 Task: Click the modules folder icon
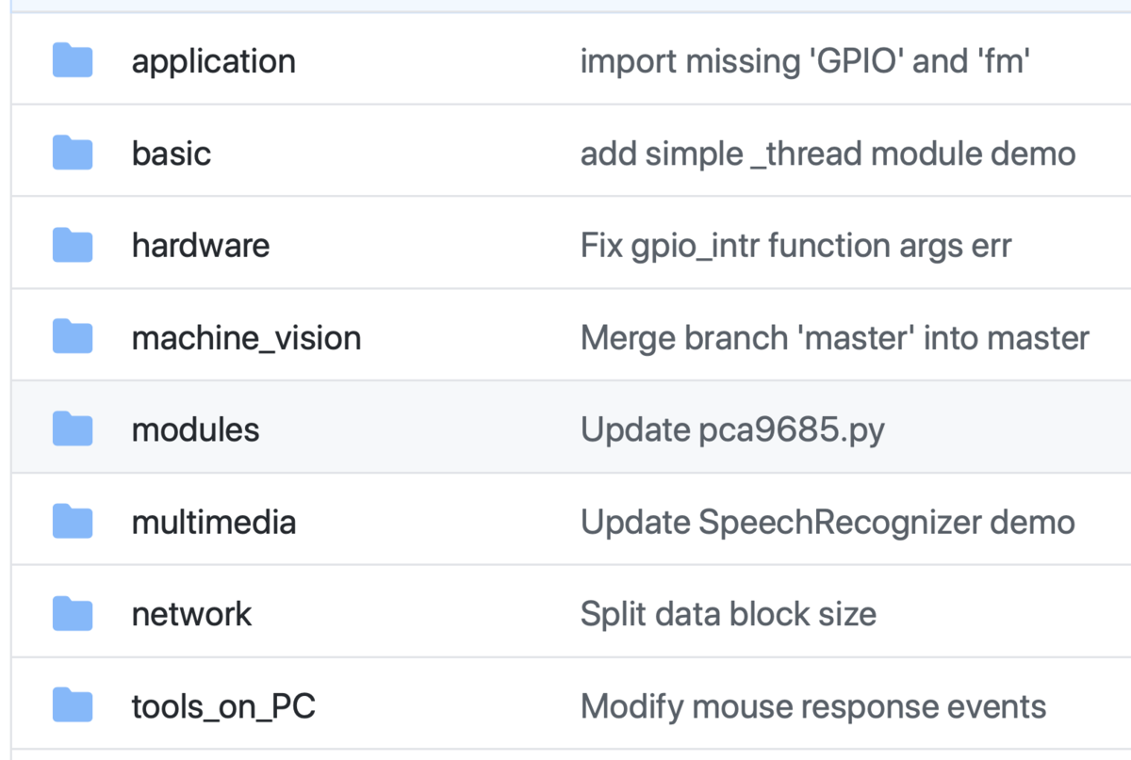click(x=73, y=429)
